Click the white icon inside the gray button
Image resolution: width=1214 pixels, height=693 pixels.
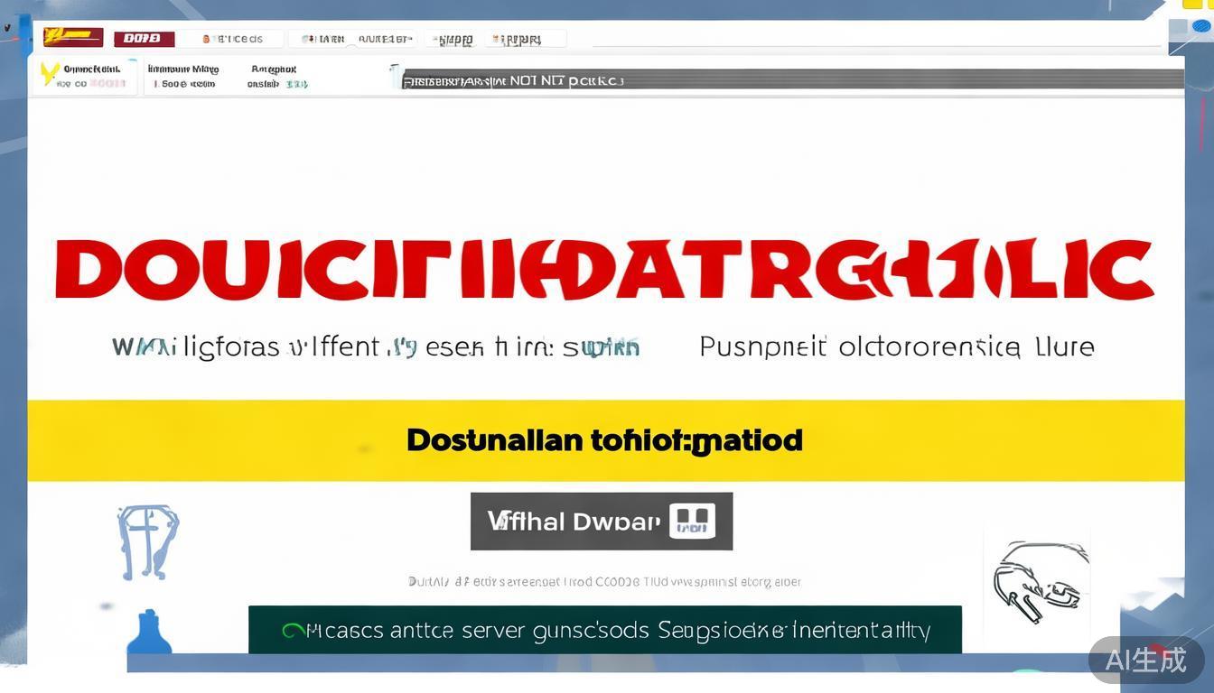pos(692,521)
